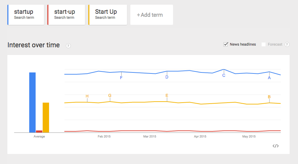Click the help icon beside Forecast
The image size is (298, 164).
click(x=287, y=45)
